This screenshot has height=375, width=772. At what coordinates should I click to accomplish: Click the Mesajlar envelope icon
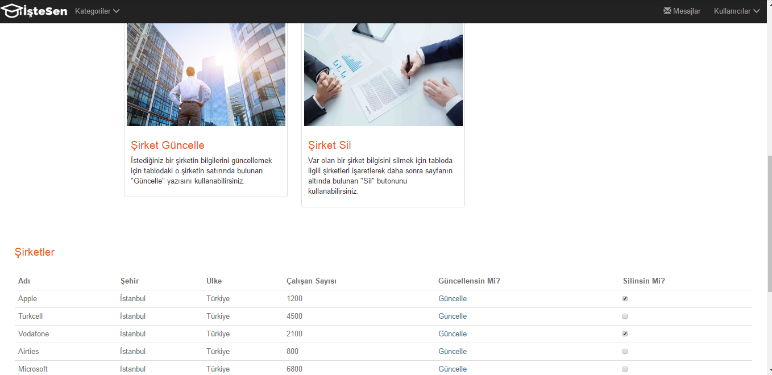coord(667,11)
